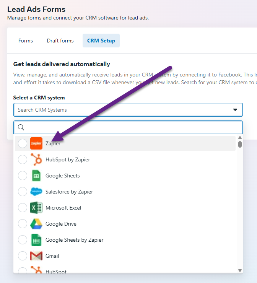
Task: Click the orange Zapier logo icon
Action: pos(36,143)
